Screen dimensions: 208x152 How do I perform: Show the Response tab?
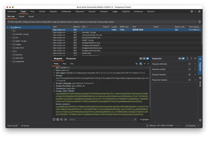tap(71, 58)
